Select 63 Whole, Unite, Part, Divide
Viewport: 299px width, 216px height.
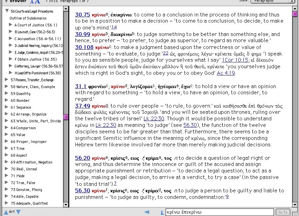pos(36,121)
